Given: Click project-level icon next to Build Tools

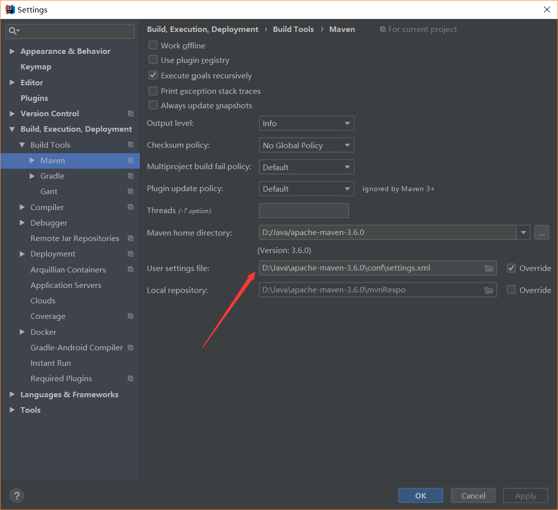Looking at the screenshot, I should click(130, 145).
